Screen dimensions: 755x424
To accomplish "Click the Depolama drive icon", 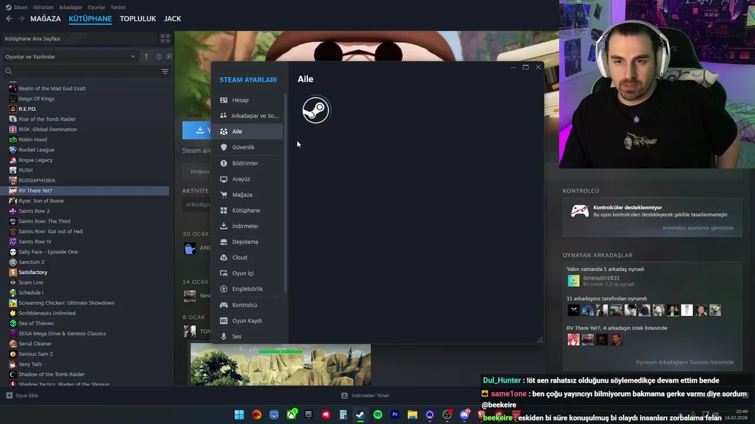I will coord(224,242).
